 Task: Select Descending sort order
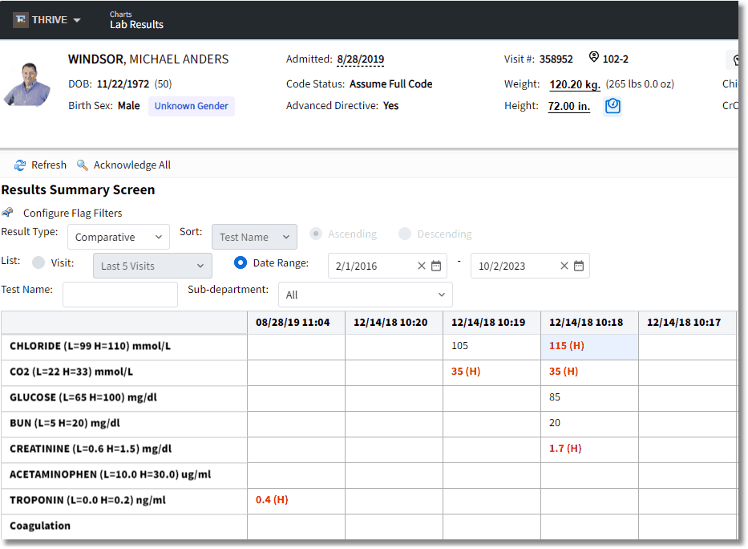click(405, 234)
